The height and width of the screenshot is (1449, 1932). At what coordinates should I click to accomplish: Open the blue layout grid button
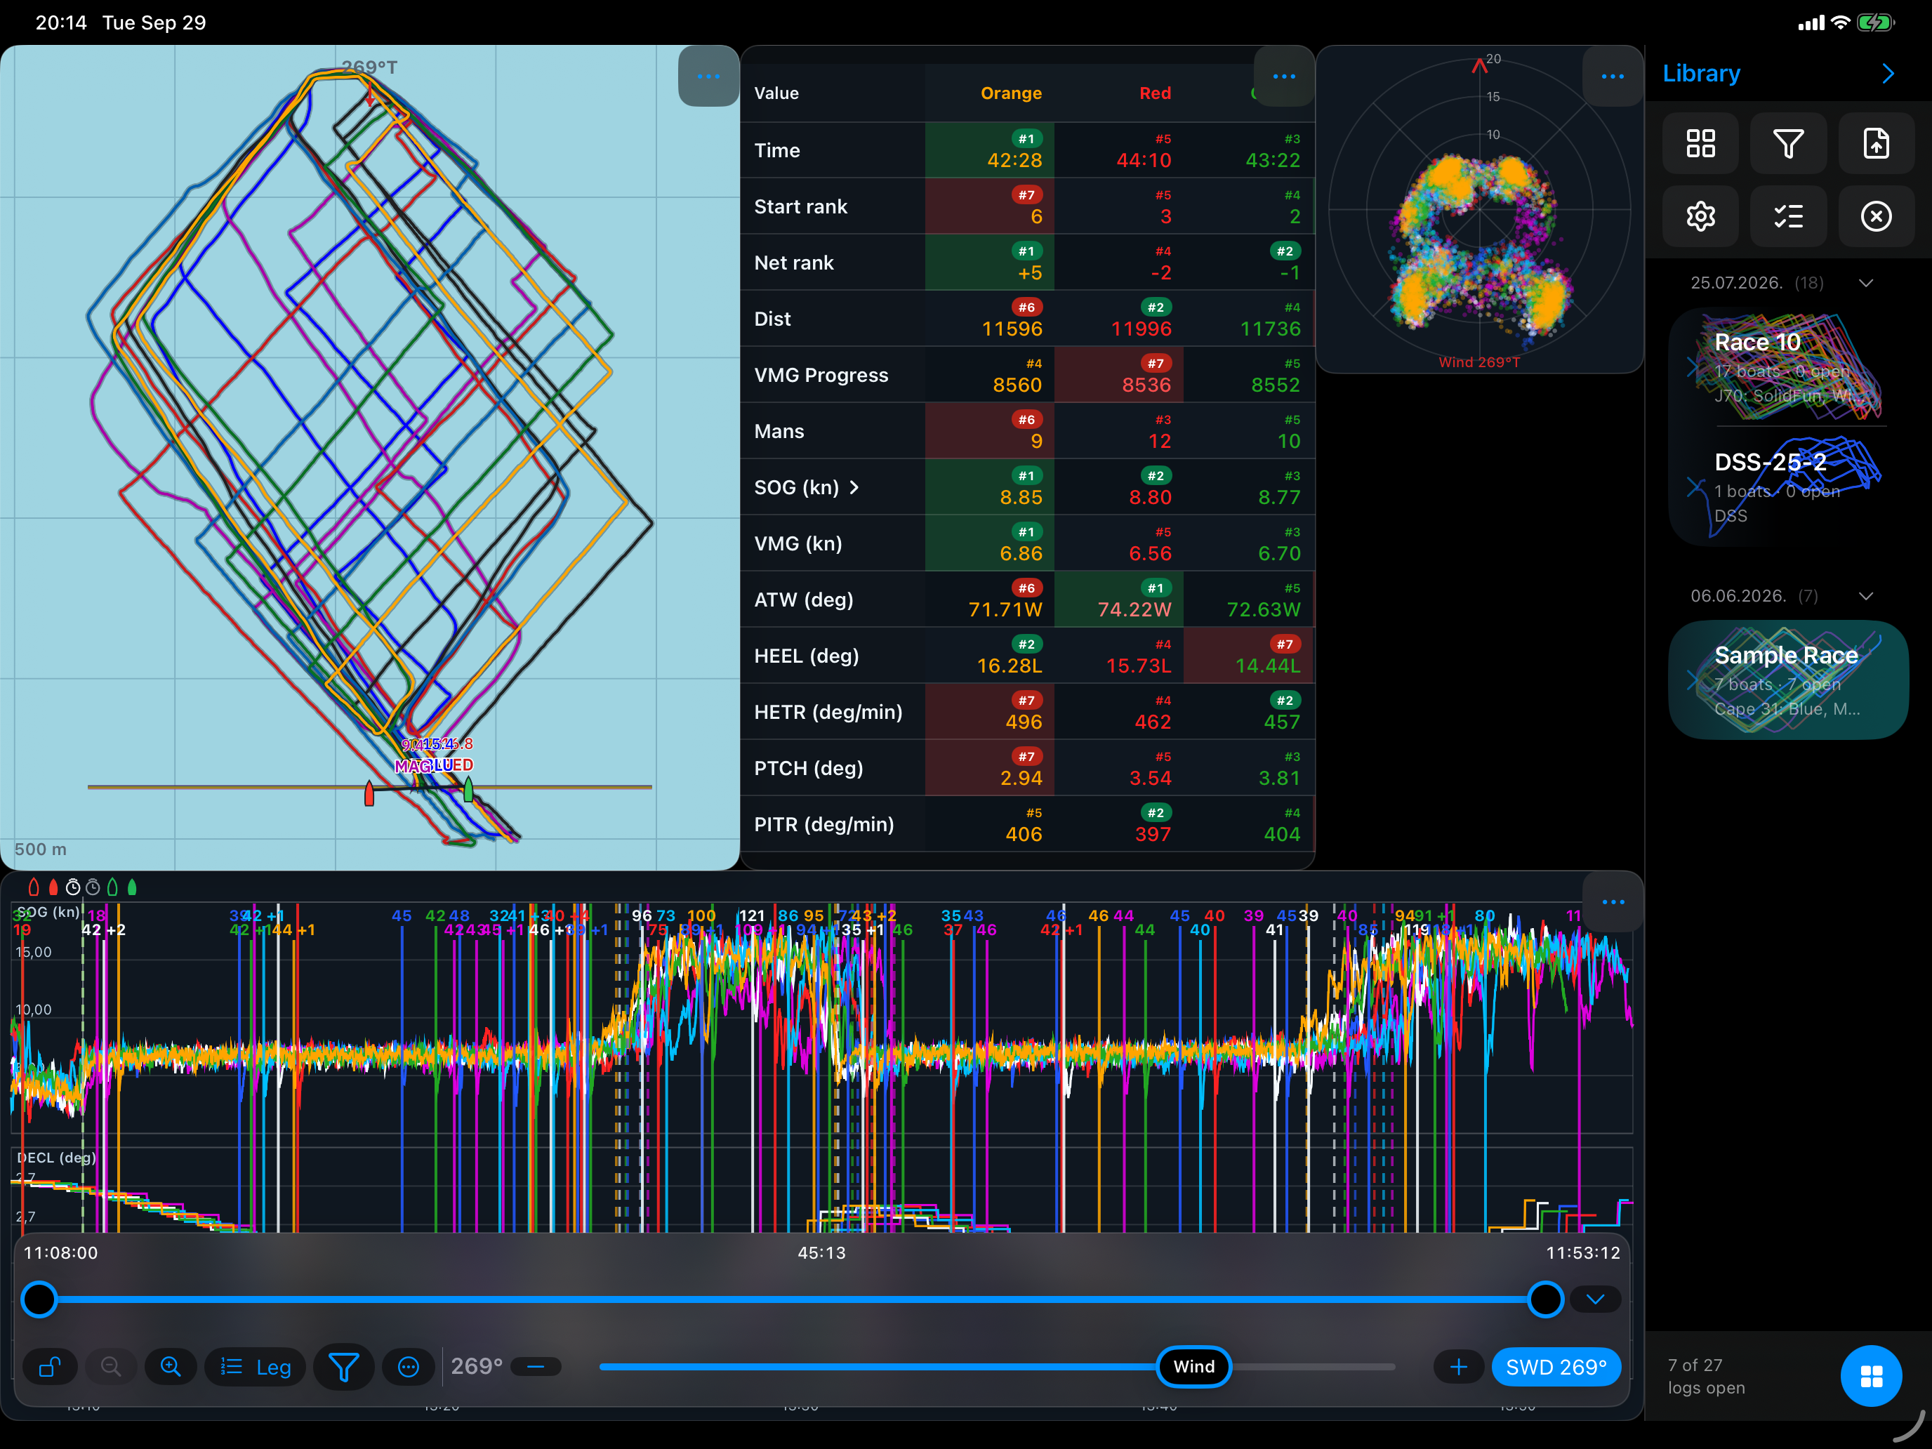(1871, 1377)
